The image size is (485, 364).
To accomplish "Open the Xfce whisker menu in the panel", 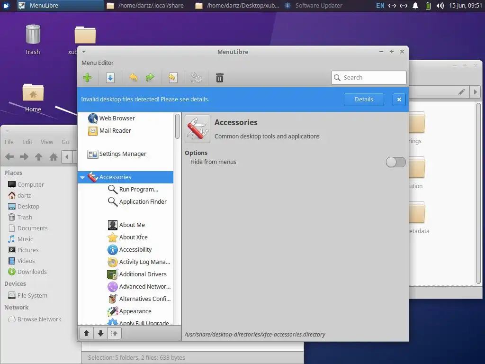I will 6,6.
